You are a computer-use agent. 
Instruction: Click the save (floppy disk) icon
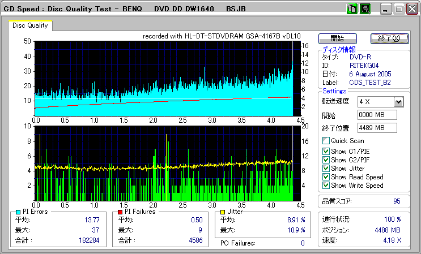click(x=365, y=10)
